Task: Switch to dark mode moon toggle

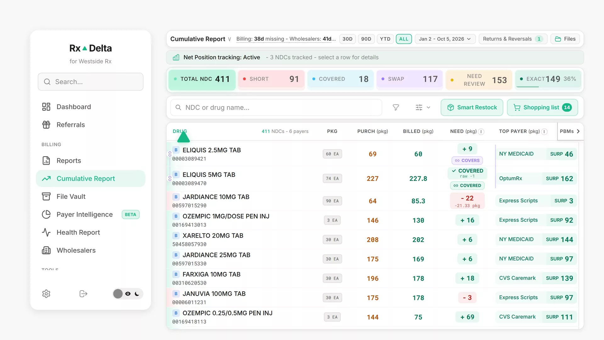Action: tap(137, 294)
